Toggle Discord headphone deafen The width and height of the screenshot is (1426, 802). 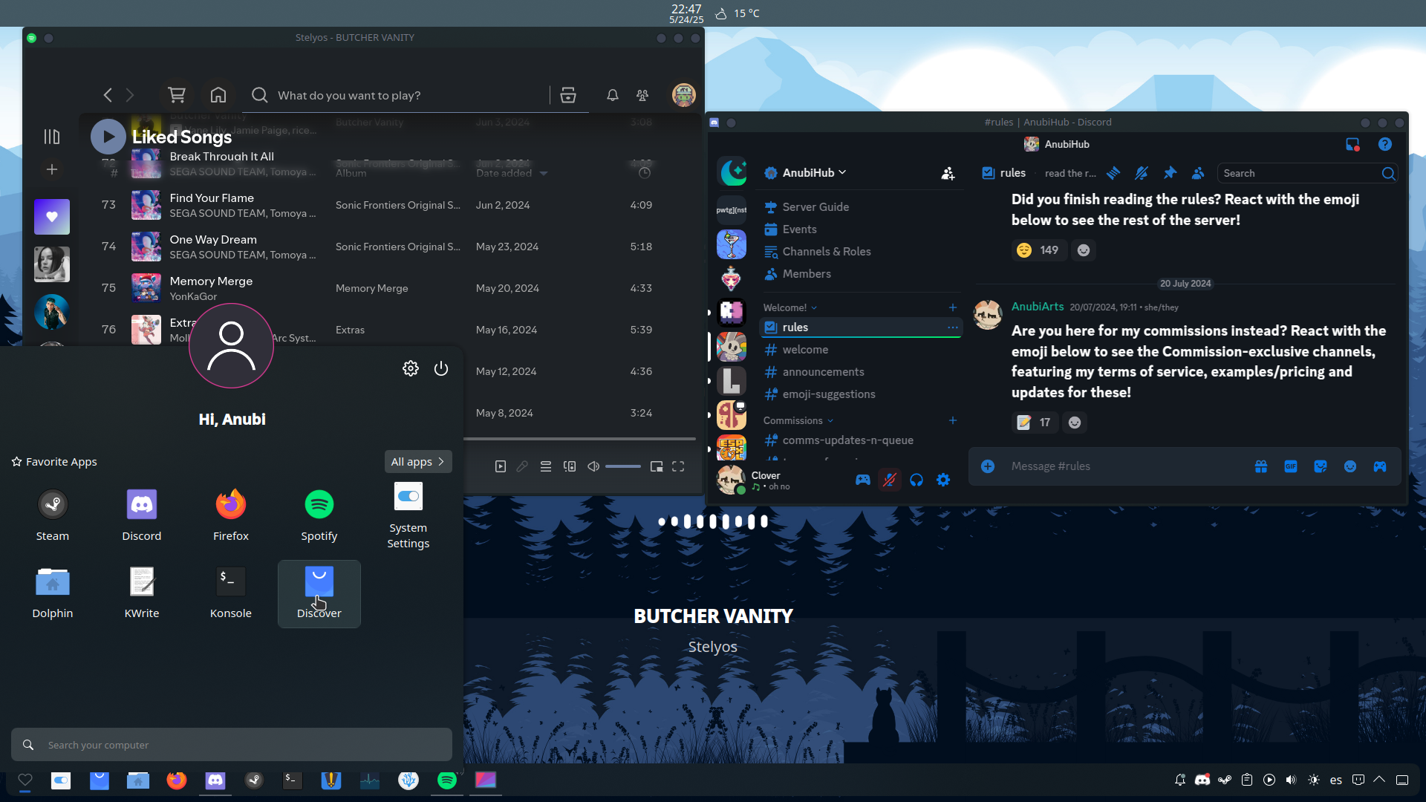coord(917,480)
